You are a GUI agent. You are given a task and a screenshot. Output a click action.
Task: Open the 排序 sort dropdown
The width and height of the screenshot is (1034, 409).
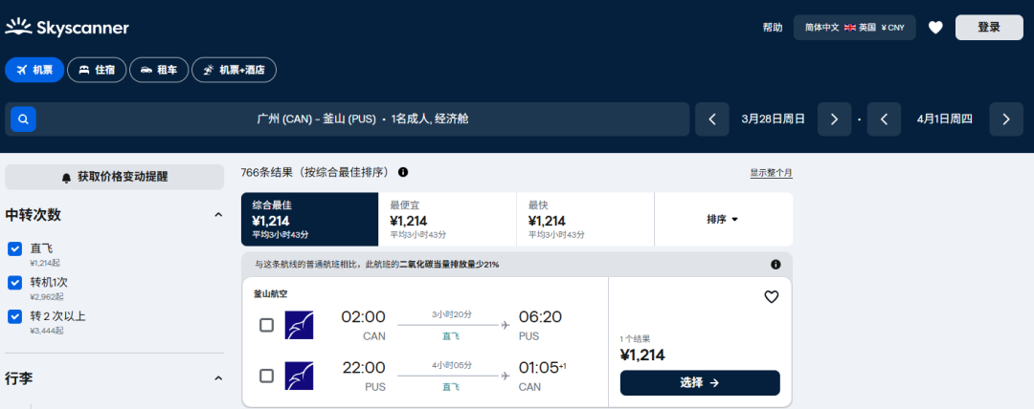point(723,220)
